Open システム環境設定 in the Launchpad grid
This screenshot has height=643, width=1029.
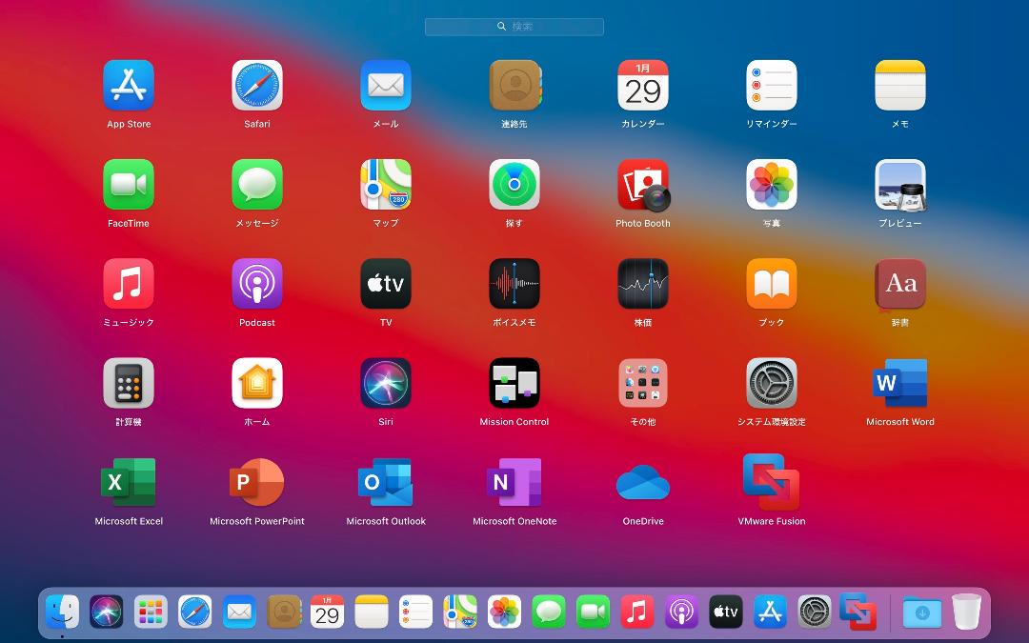pos(772,383)
